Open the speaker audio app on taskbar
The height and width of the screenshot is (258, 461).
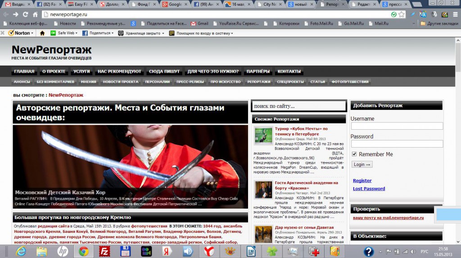pyautogui.click(x=188, y=251)
